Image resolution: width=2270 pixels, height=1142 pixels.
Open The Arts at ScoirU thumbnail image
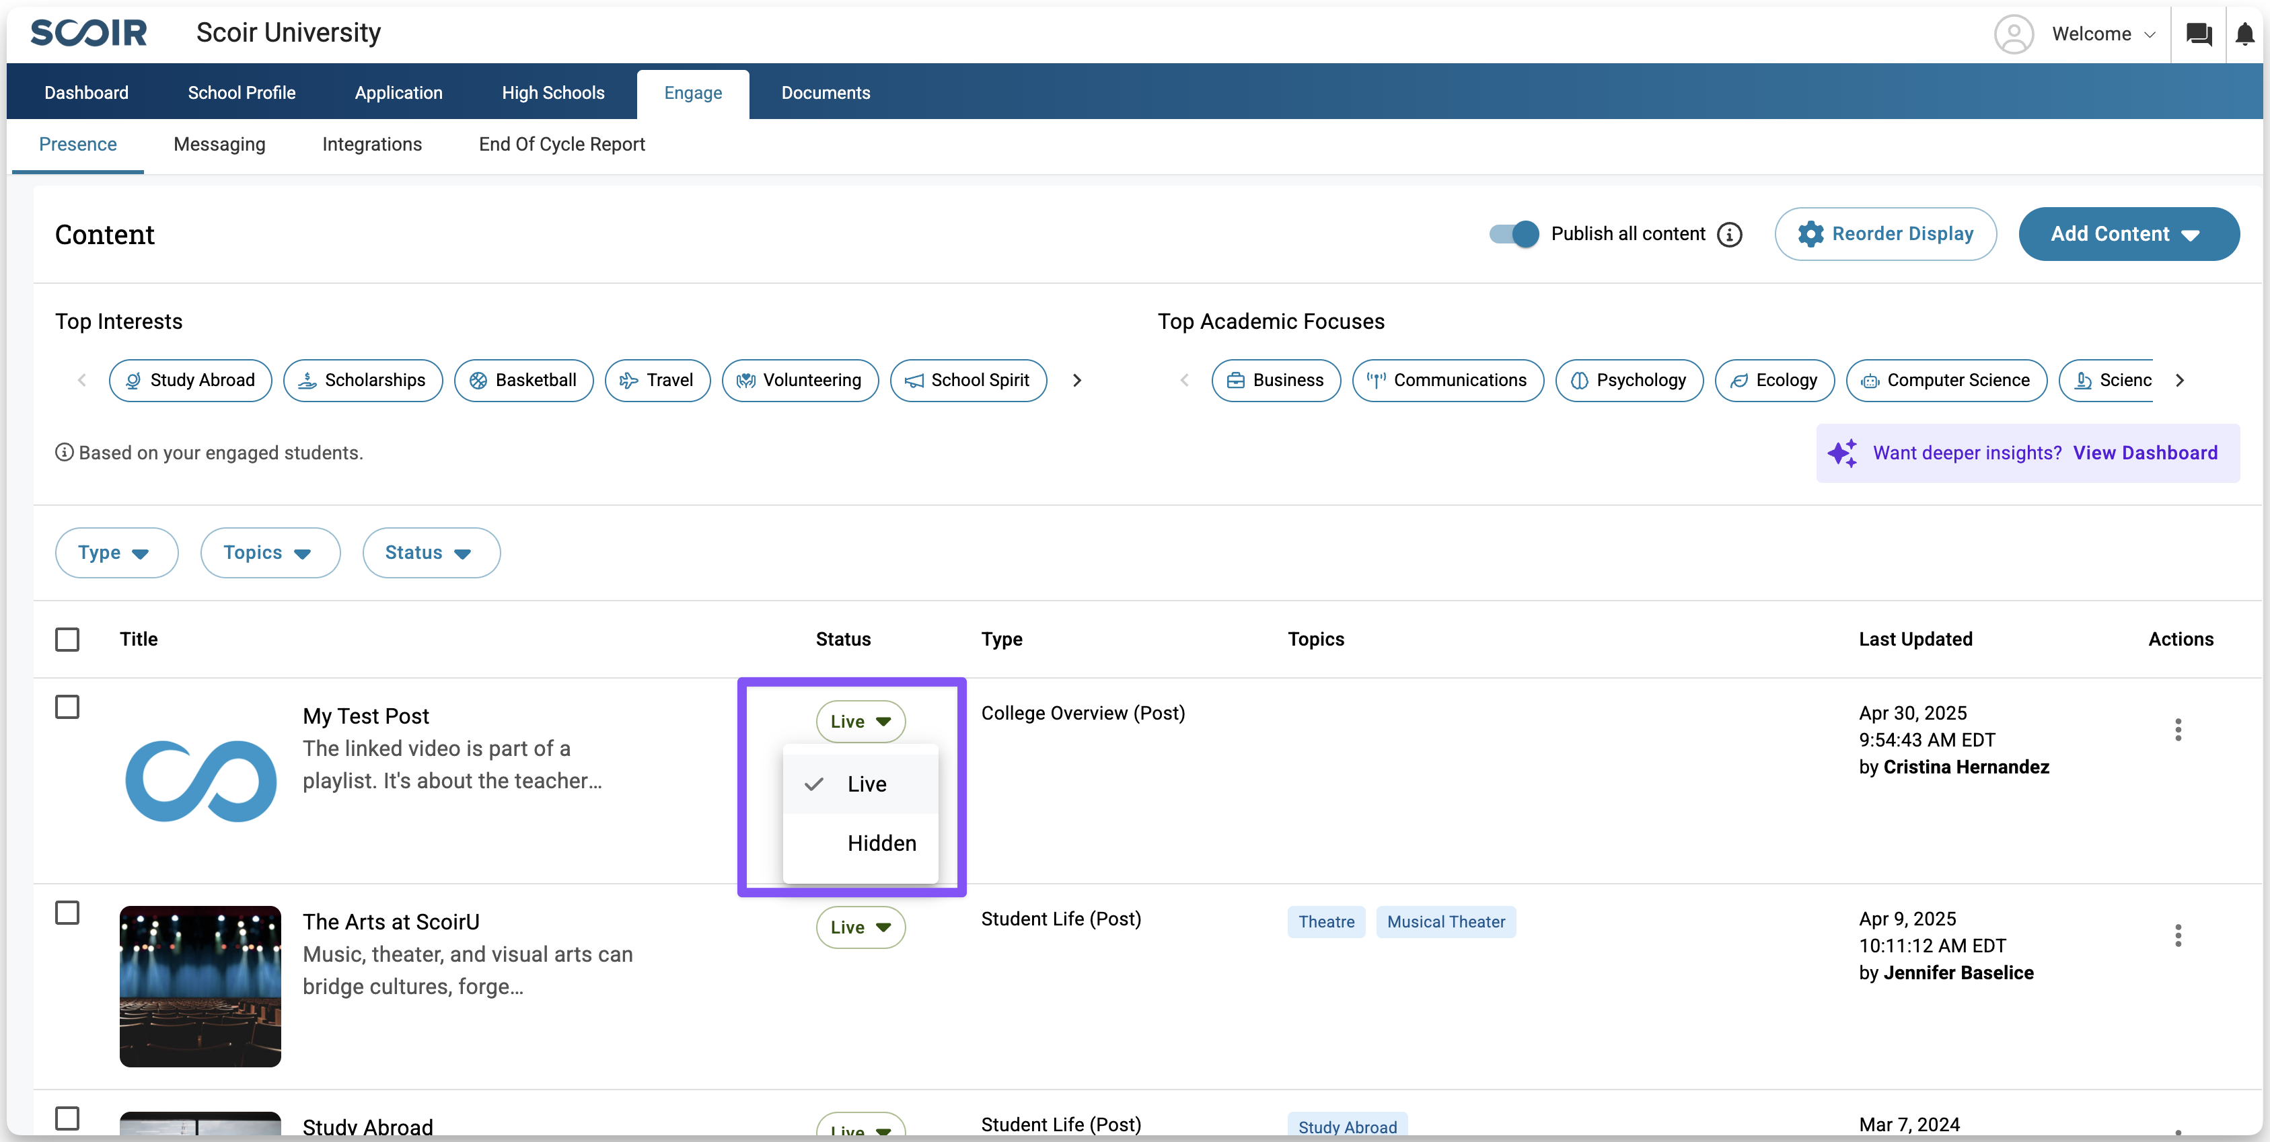(200, 985)
